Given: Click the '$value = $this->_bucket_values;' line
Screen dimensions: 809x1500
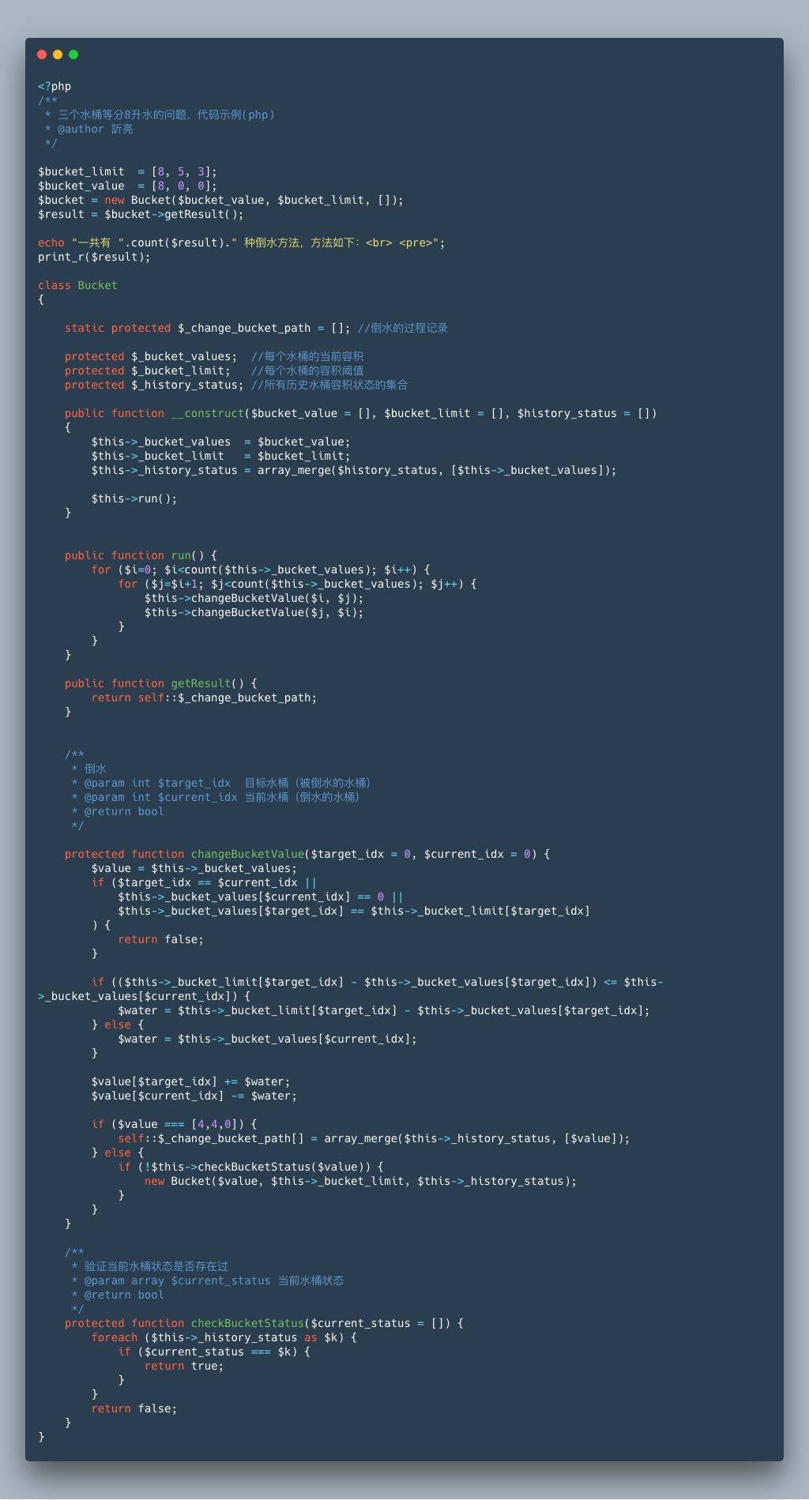Looking at the screenshot, I should tap(194, 868).
